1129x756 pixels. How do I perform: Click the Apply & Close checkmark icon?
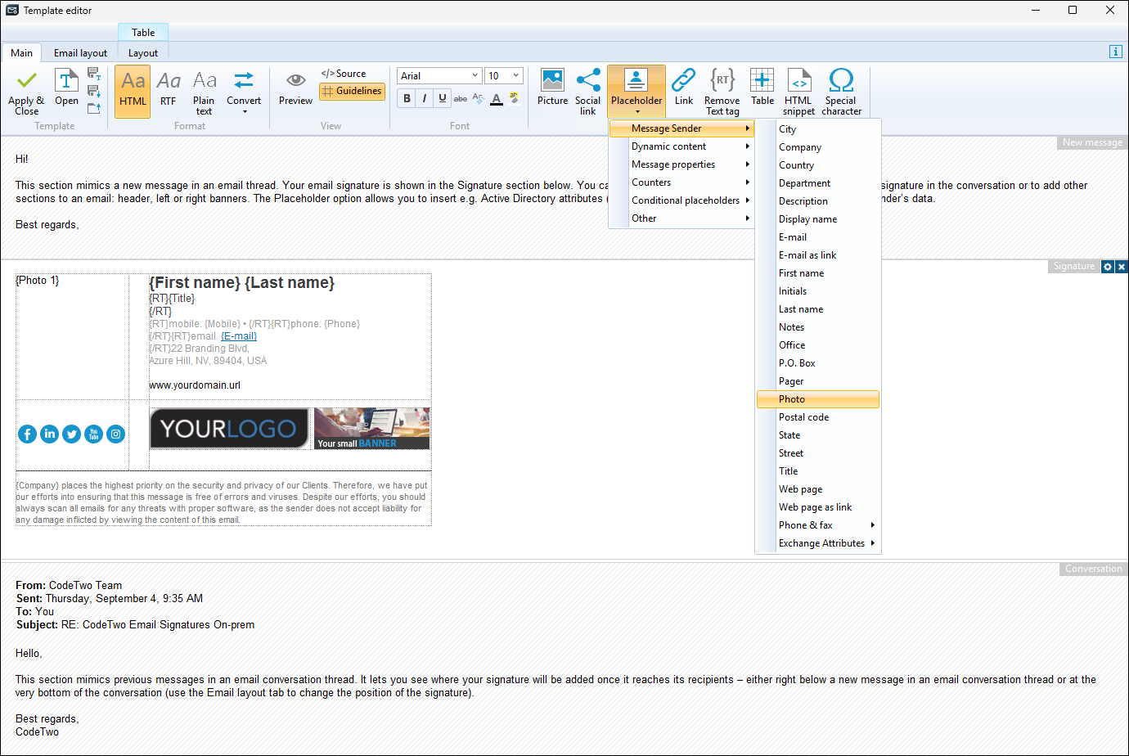pos(26,81)
